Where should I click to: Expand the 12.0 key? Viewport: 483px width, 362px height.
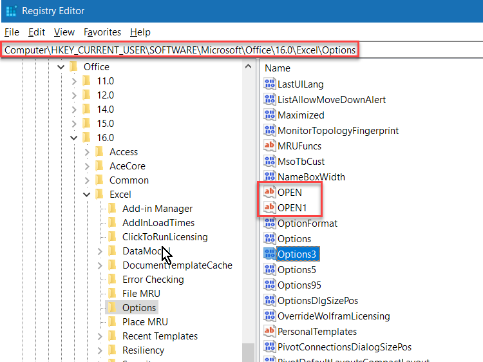(x=74, y=95)
